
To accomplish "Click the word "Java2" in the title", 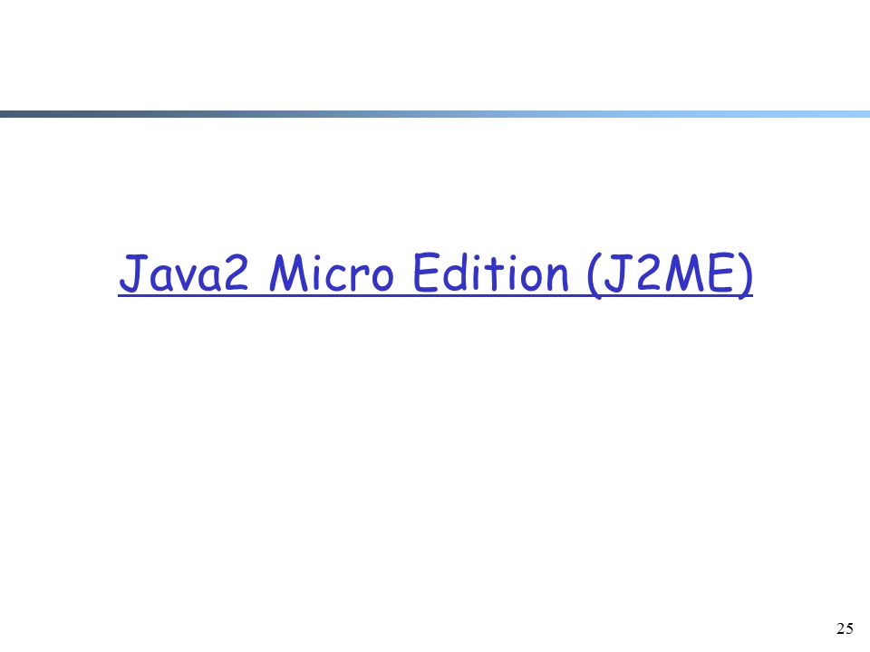I will 184,273.
